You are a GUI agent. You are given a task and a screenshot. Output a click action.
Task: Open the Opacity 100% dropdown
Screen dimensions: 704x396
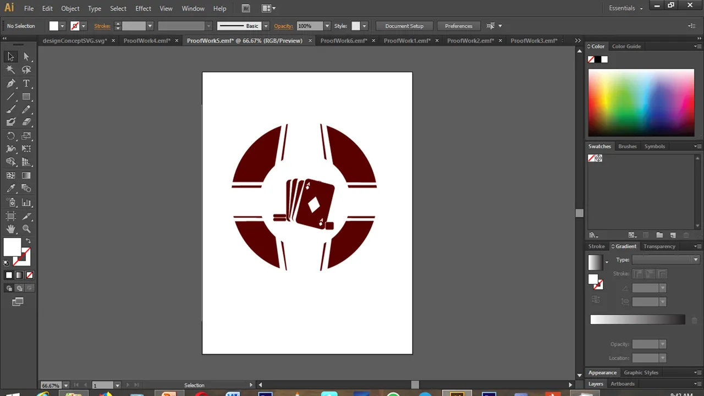pos(327,26)
